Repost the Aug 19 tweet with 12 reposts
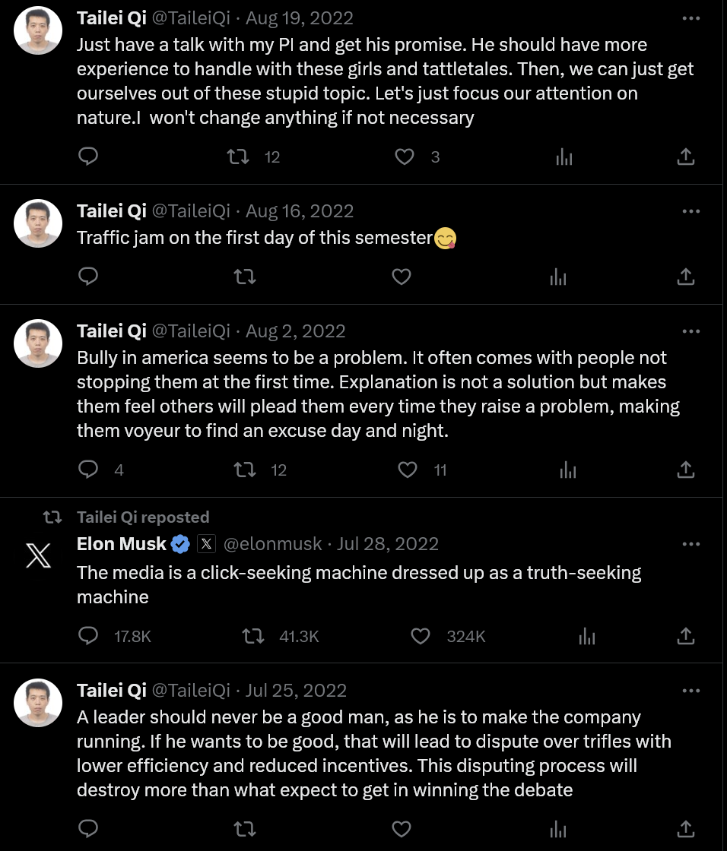 [240, 157]
